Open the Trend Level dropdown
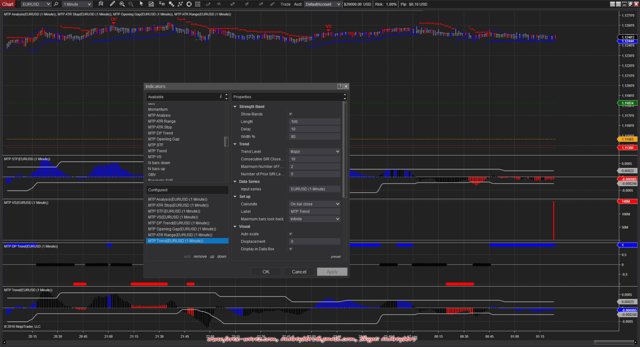 [314, 152]
